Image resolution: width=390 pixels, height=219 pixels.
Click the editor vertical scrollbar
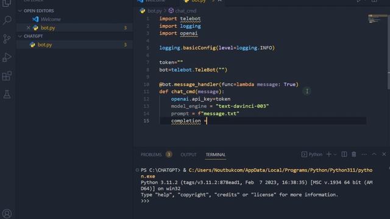(389, 51)
